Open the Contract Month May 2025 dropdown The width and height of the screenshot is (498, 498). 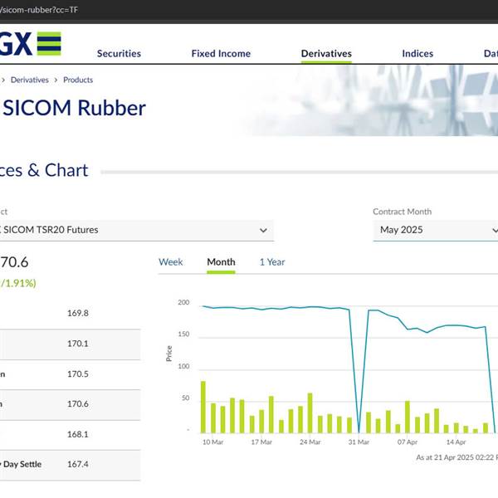tap(436, 230)
